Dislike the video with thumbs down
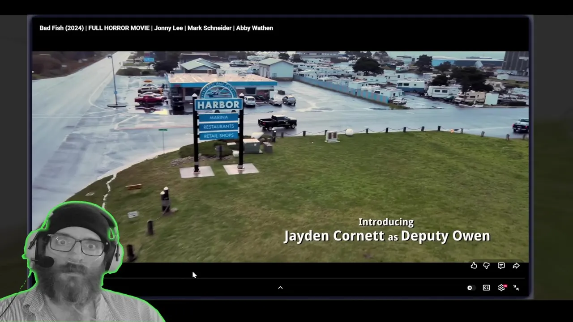 click(x=487, y=266)
